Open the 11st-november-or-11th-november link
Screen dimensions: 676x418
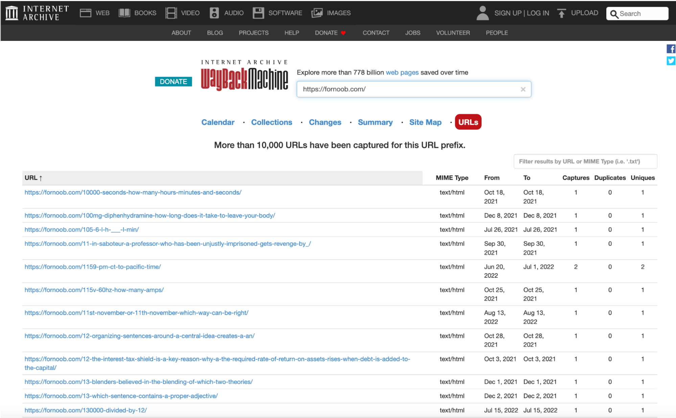pos(136,313)
